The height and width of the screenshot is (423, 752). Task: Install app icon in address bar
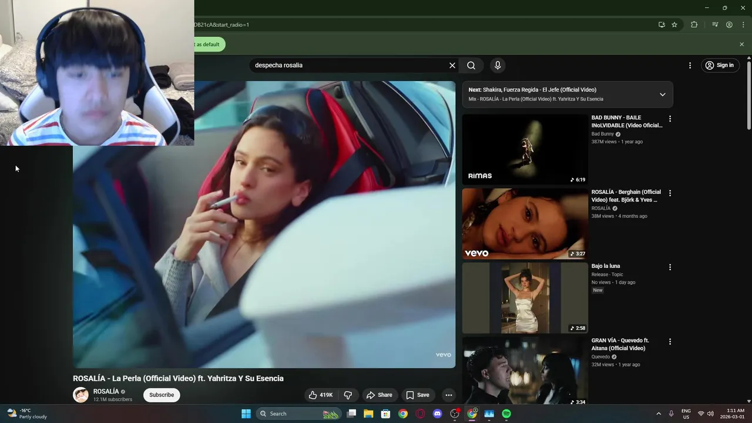coord(662,25)
